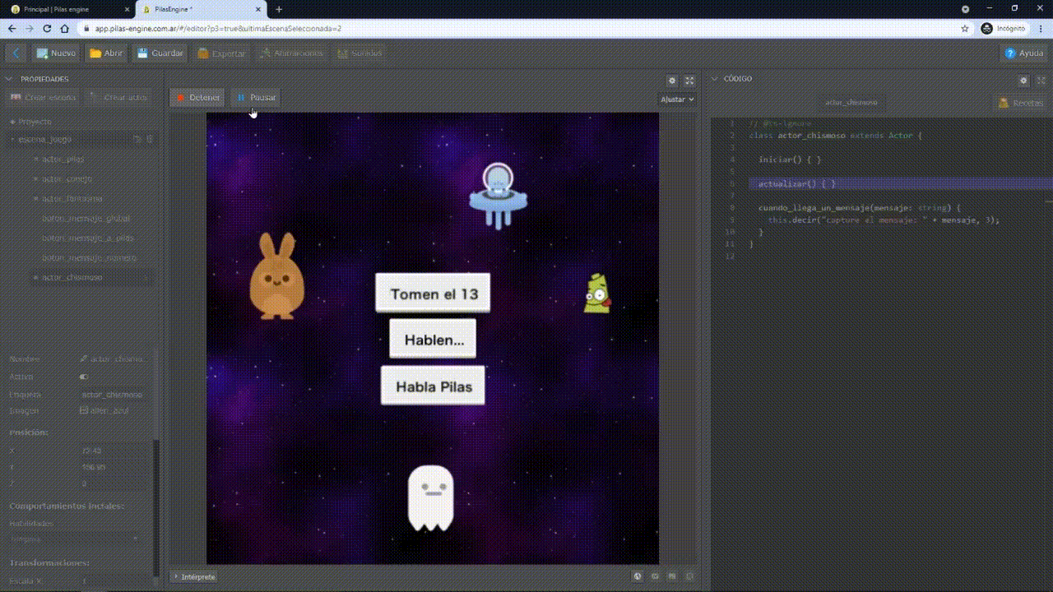Pause the running game with Pausar
Screen dimensions: 1053x592
tap(256, 98)
